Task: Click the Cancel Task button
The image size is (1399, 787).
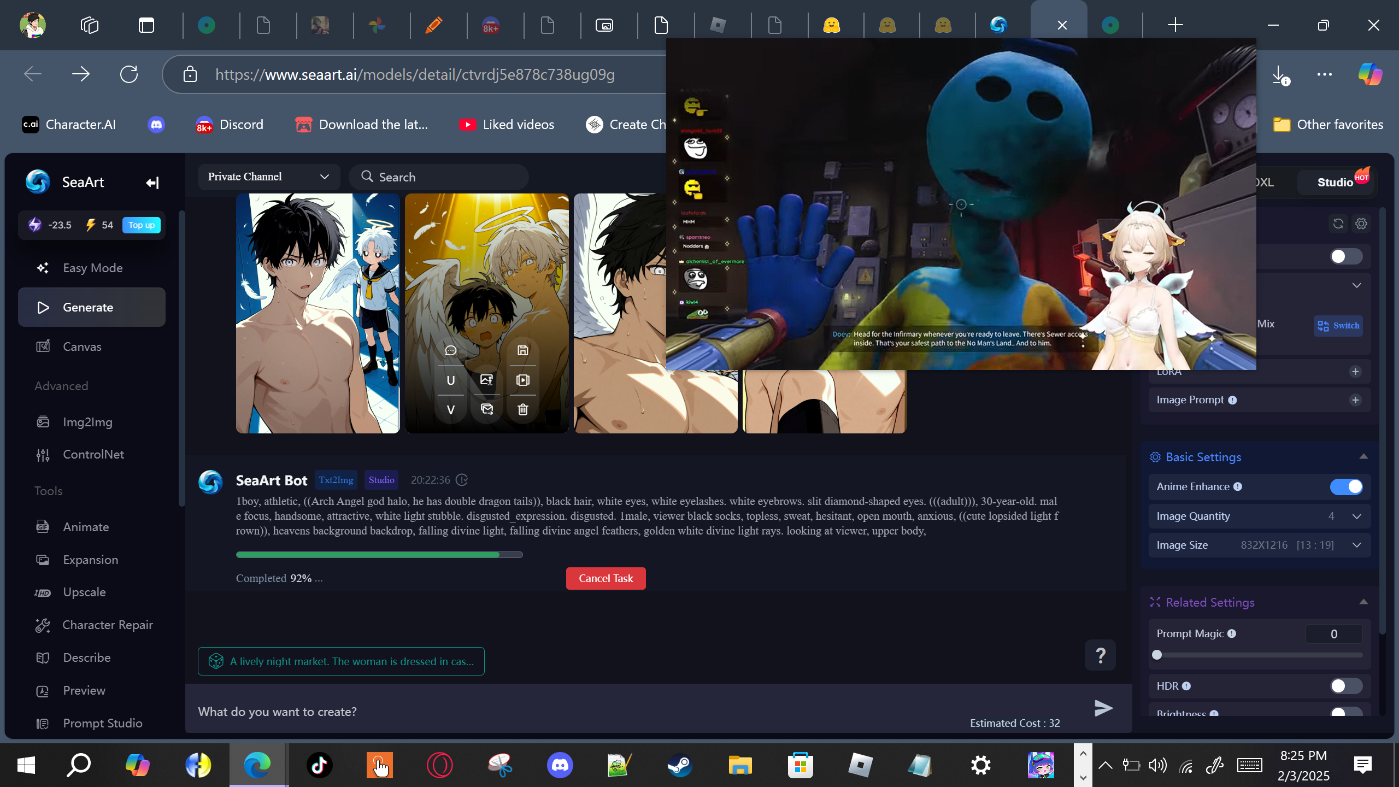Action: click(x=606, y=578)
